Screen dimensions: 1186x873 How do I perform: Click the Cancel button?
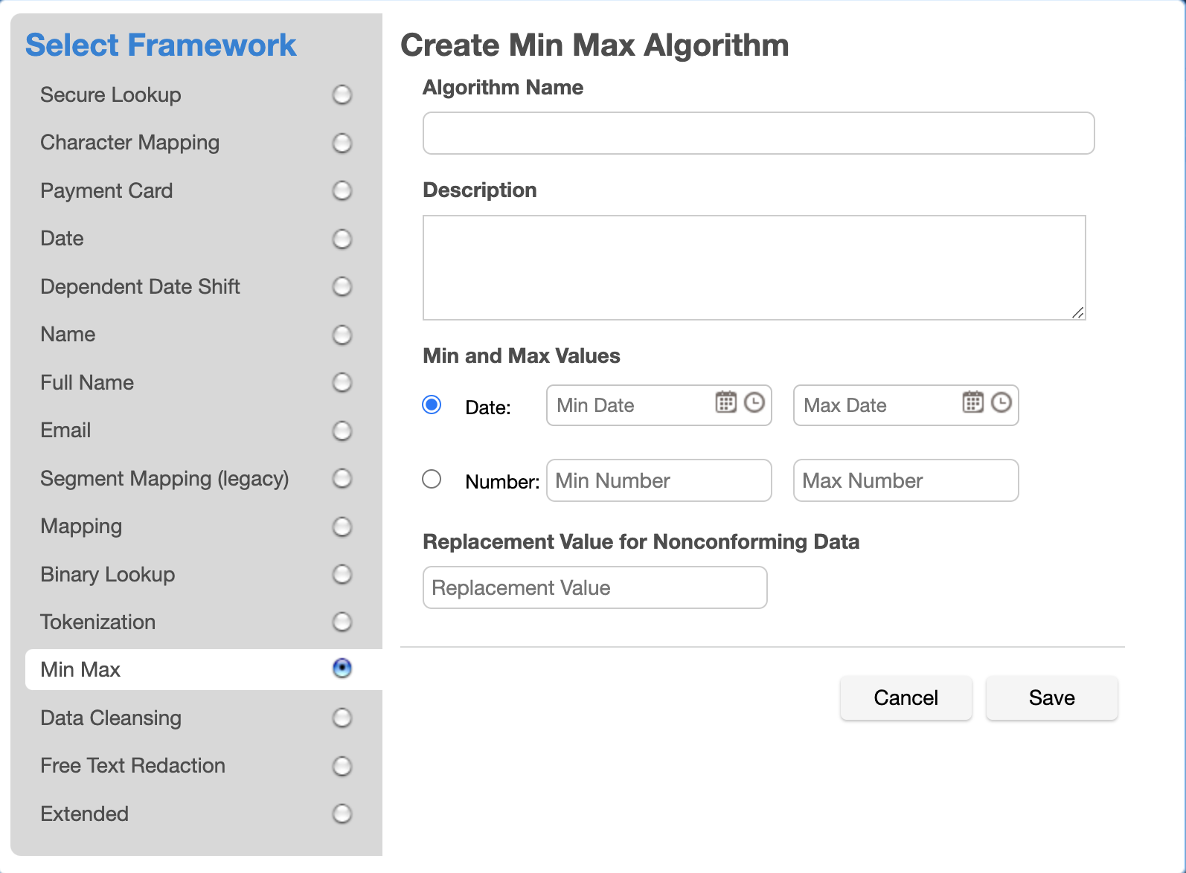coord(905,698)
